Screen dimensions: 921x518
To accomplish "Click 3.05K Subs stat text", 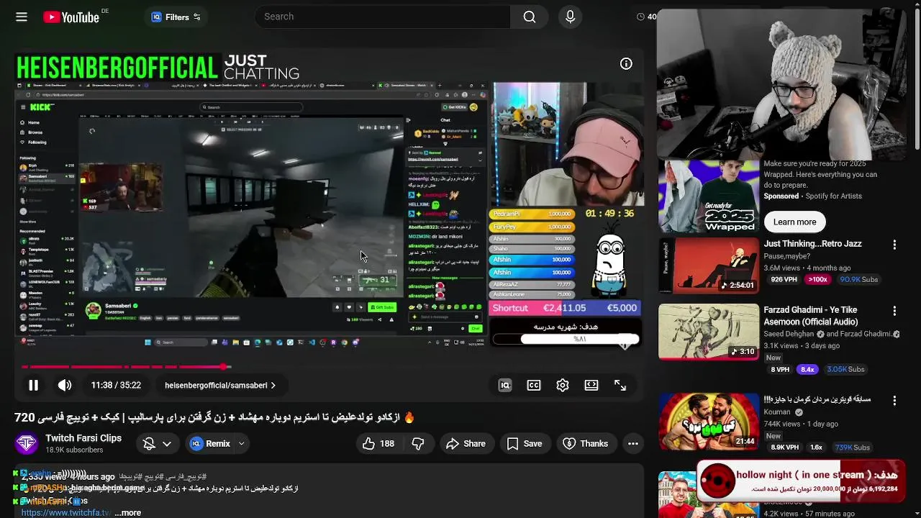I will click(x=845, y=369).
